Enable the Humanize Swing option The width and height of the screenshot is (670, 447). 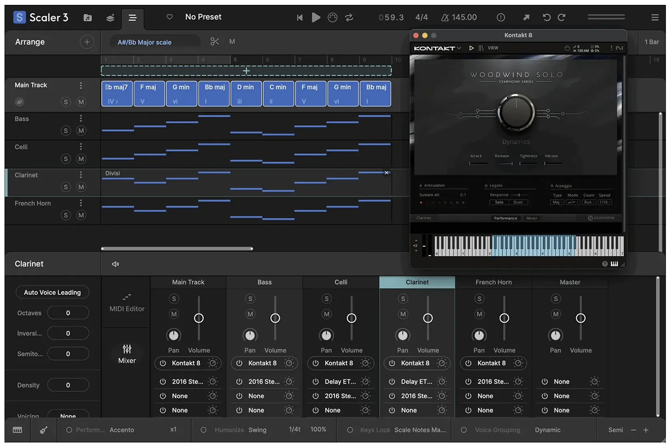[x=203, y=430]
